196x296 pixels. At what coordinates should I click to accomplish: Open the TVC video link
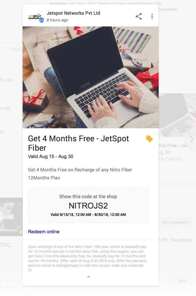tap(5, 245)
